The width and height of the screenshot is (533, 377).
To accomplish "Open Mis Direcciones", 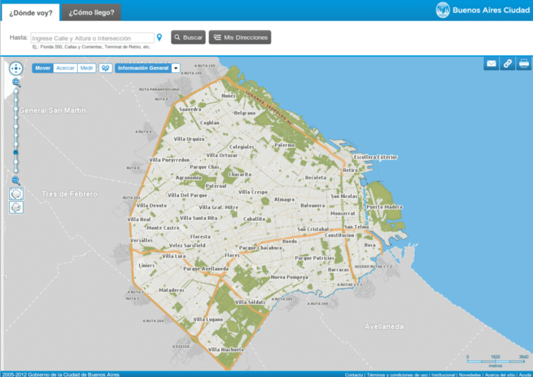I will (x=240, y=37).
